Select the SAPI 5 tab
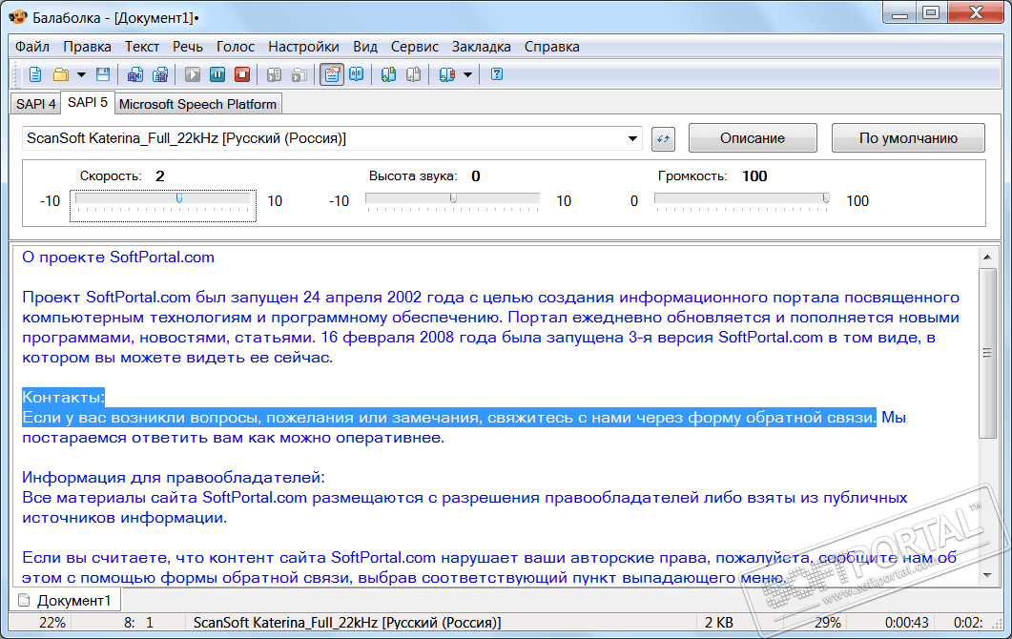 [x=88, y=103]
